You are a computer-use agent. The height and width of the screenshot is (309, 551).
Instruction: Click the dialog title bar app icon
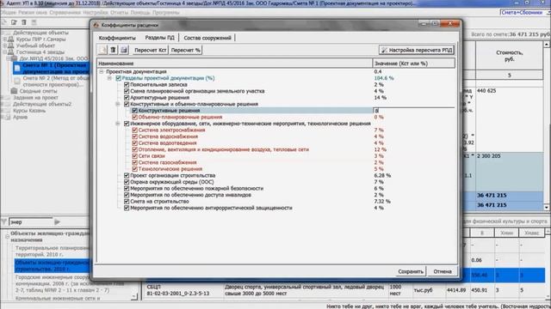(96, 25)
